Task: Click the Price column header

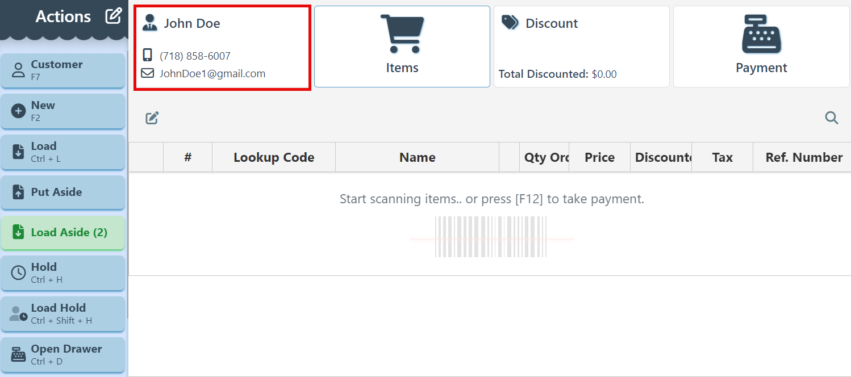Action: [x=599, y=157]
